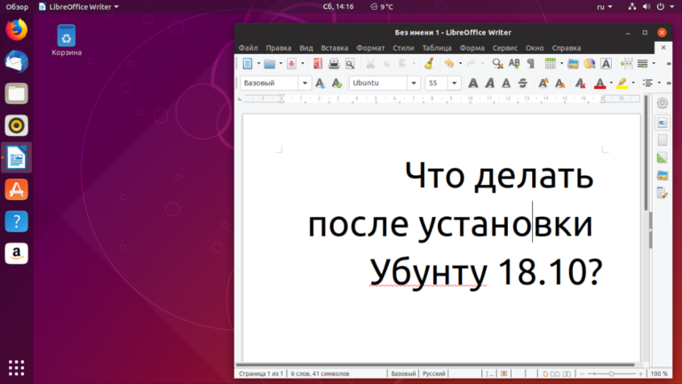Apply yellow highlighting color
Screen dimensions: 682x384
point(622,83)
